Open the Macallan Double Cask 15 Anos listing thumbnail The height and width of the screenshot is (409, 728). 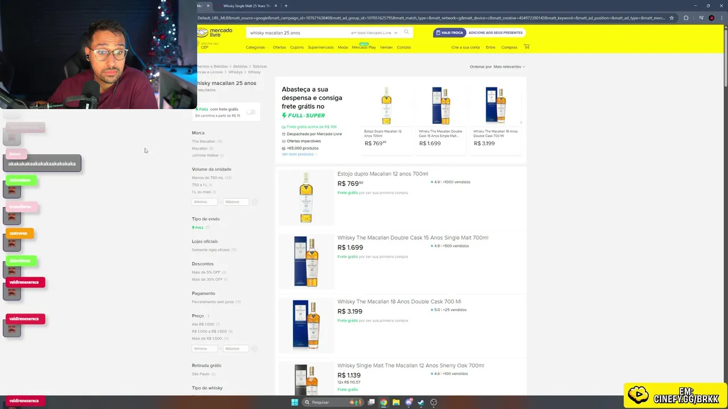coord(306,261)
